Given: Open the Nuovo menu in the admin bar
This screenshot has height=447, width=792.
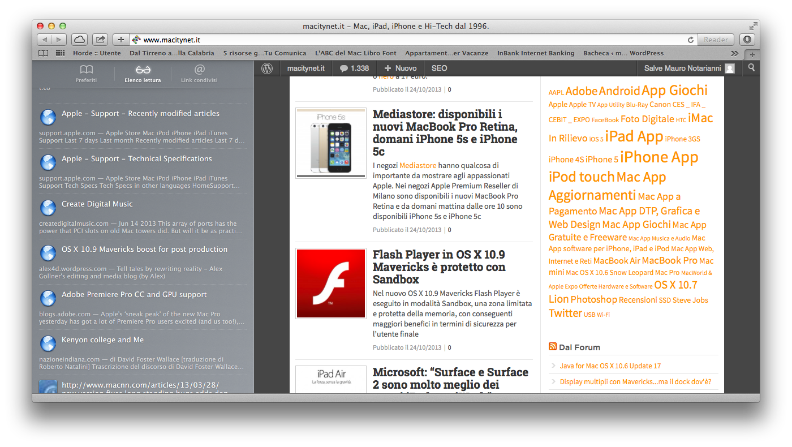Looking at the screenshot, I should pyautogui.click(x=400, y=68).
